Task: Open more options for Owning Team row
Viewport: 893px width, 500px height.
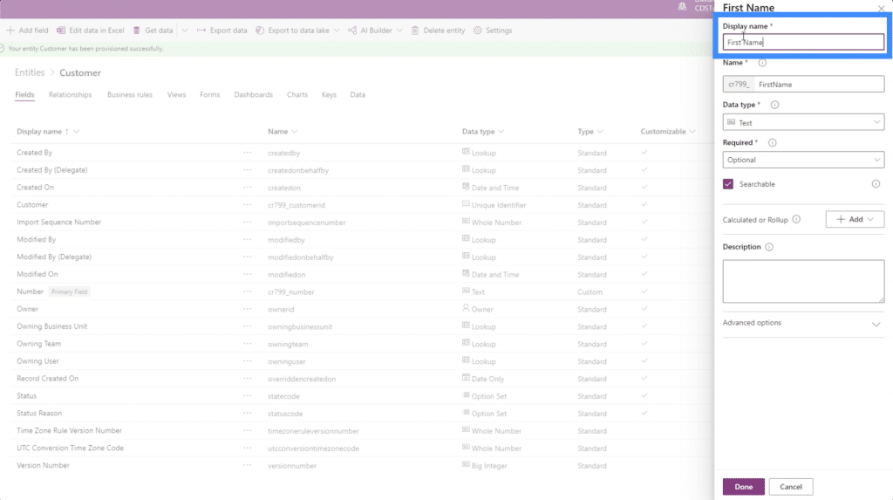Action: pyautogui.click(x=247, y=344)
